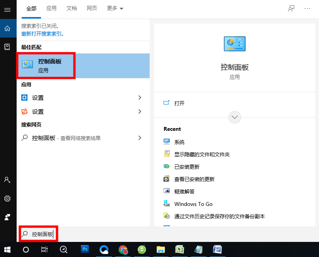Image resolution: width=319 pixels, height=257 pixels.
Task: Switch to the 应用 tab
Action: [51, 8]
